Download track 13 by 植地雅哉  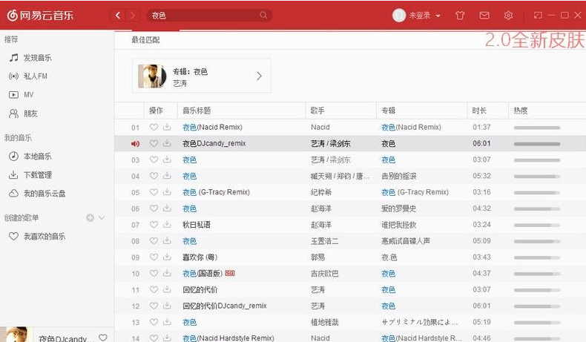[167, 322]
